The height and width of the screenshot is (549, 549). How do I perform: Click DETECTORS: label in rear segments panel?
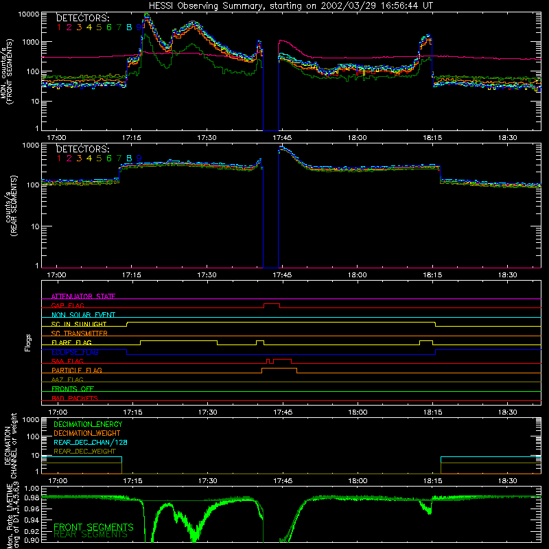tap(82, 149)
